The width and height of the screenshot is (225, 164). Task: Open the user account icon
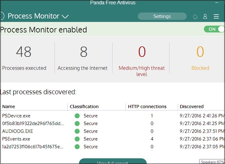point(205,16)
